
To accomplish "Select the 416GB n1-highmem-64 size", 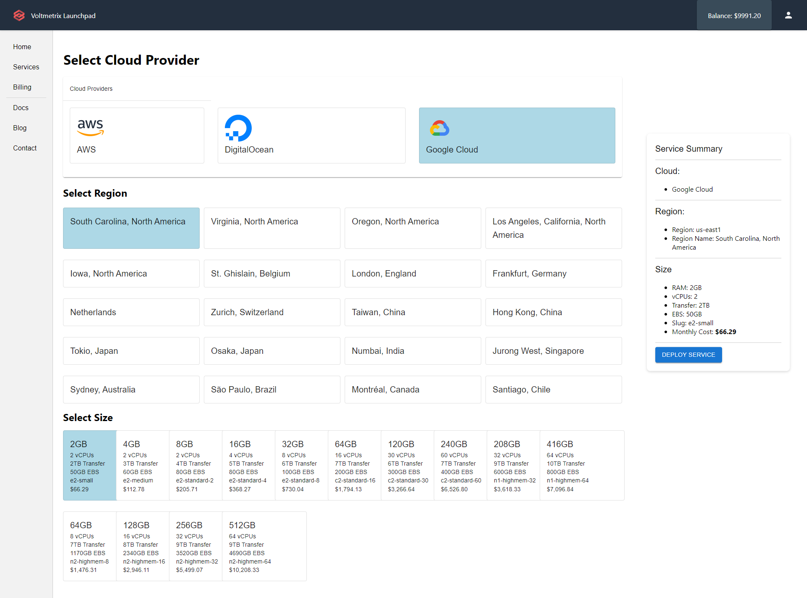I will point(582,465).
